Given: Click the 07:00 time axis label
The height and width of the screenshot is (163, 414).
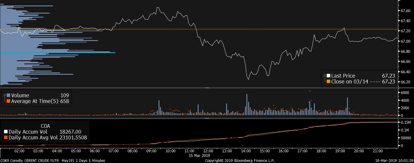Looking at the screenshot, I should (114, 151).
